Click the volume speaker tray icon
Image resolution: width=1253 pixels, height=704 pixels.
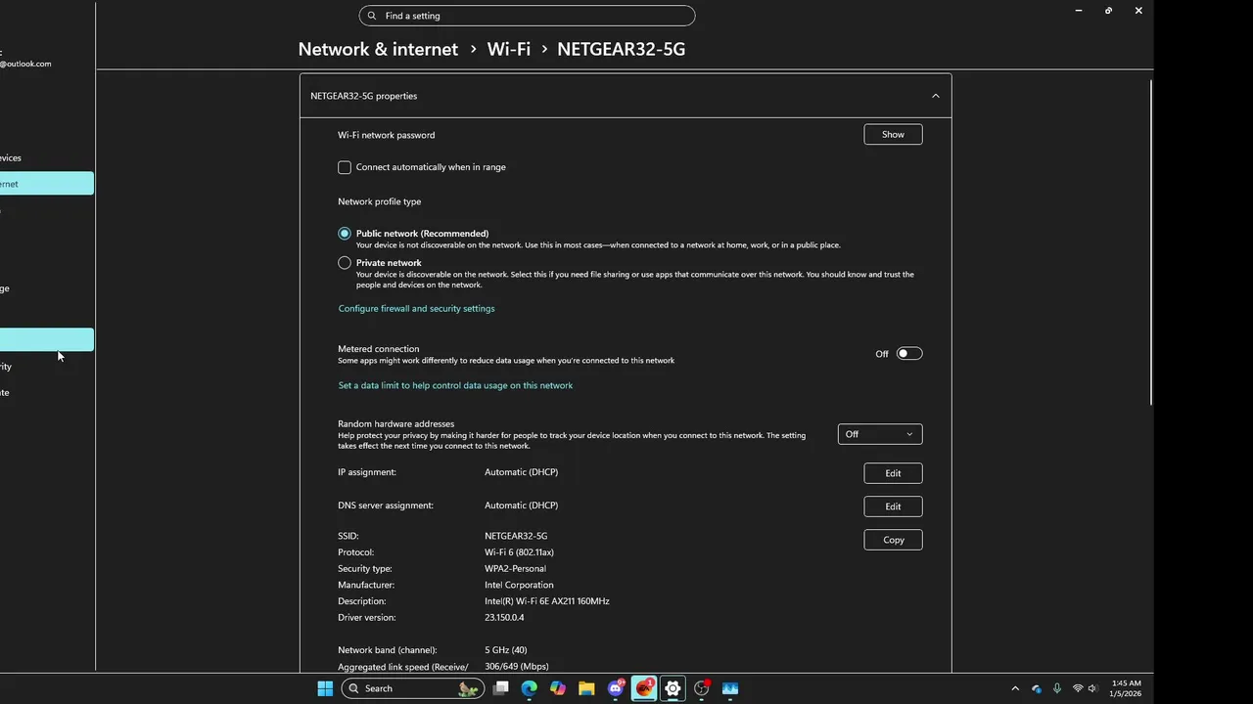pyautogui.click(x=1093, y=688)
